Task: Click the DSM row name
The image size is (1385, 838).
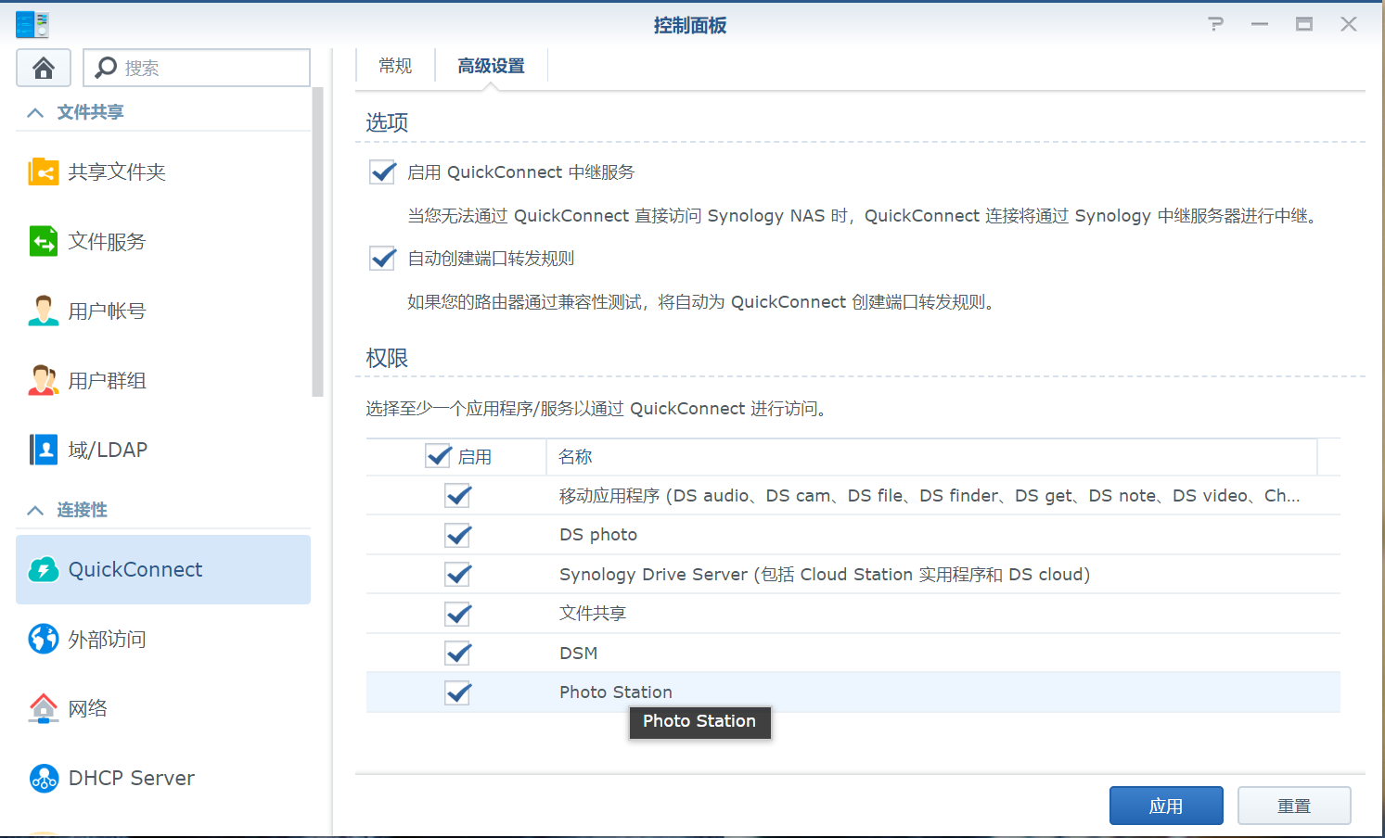Action: click(578, 654)
